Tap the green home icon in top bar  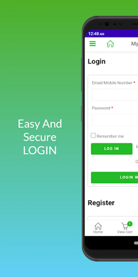click(110, 44)
